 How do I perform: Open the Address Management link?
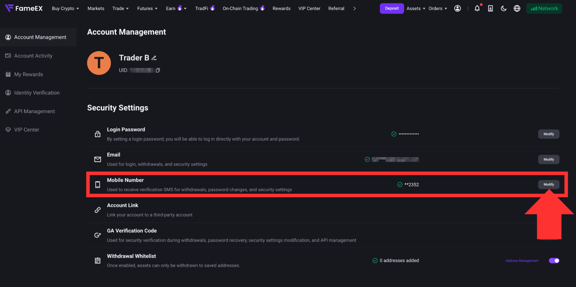(522, 261)
